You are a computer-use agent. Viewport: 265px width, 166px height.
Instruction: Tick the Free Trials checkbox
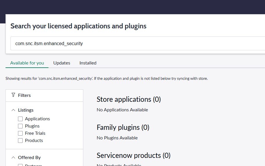pyautogui.click(x=20, y=133)
